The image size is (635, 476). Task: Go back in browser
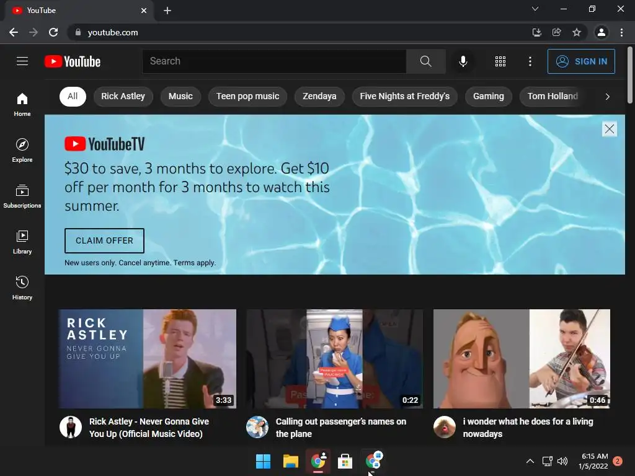[14, 32]
